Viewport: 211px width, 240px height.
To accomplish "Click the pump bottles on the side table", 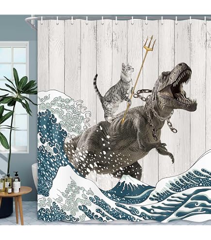I will click(10, 183).
